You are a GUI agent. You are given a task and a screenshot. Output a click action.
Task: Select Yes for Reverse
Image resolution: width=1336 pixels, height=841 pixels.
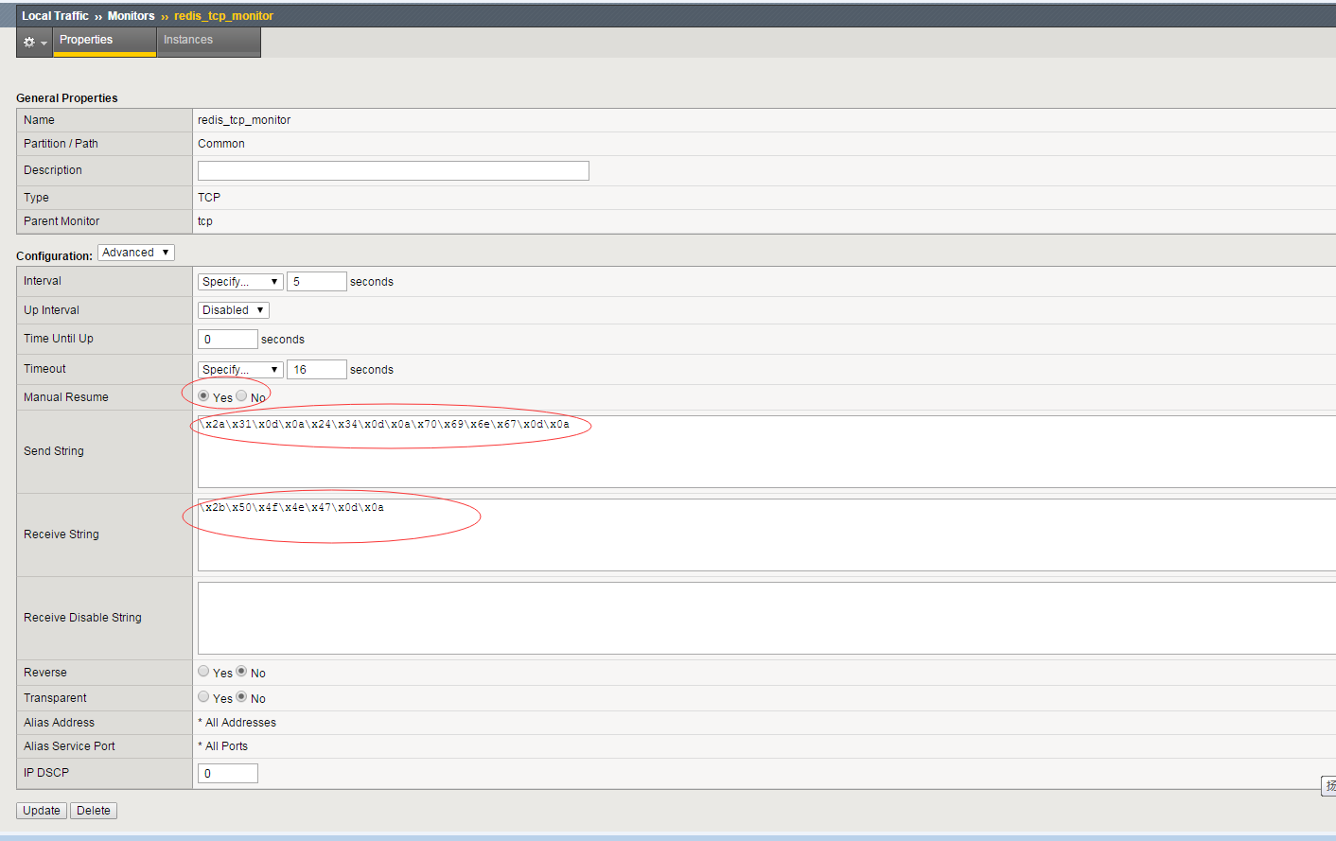click(203, 672)
